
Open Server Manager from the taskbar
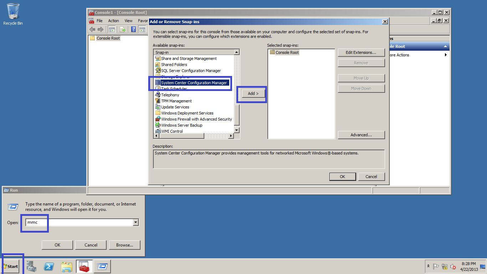(x=31, y=267)
